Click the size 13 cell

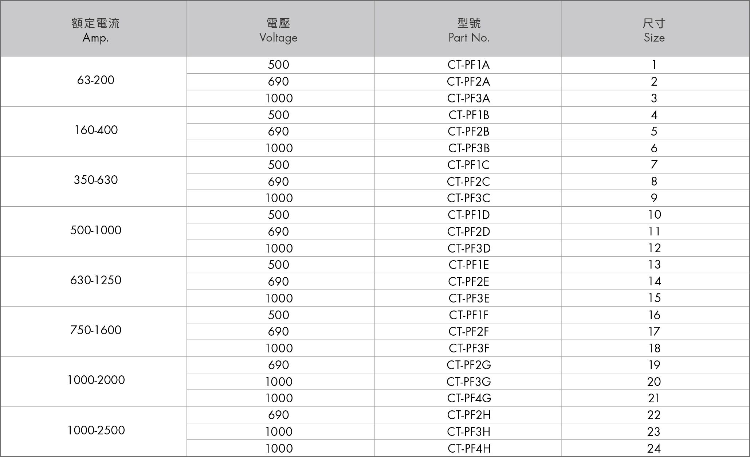pyautogui.click(x=655, y=265)
